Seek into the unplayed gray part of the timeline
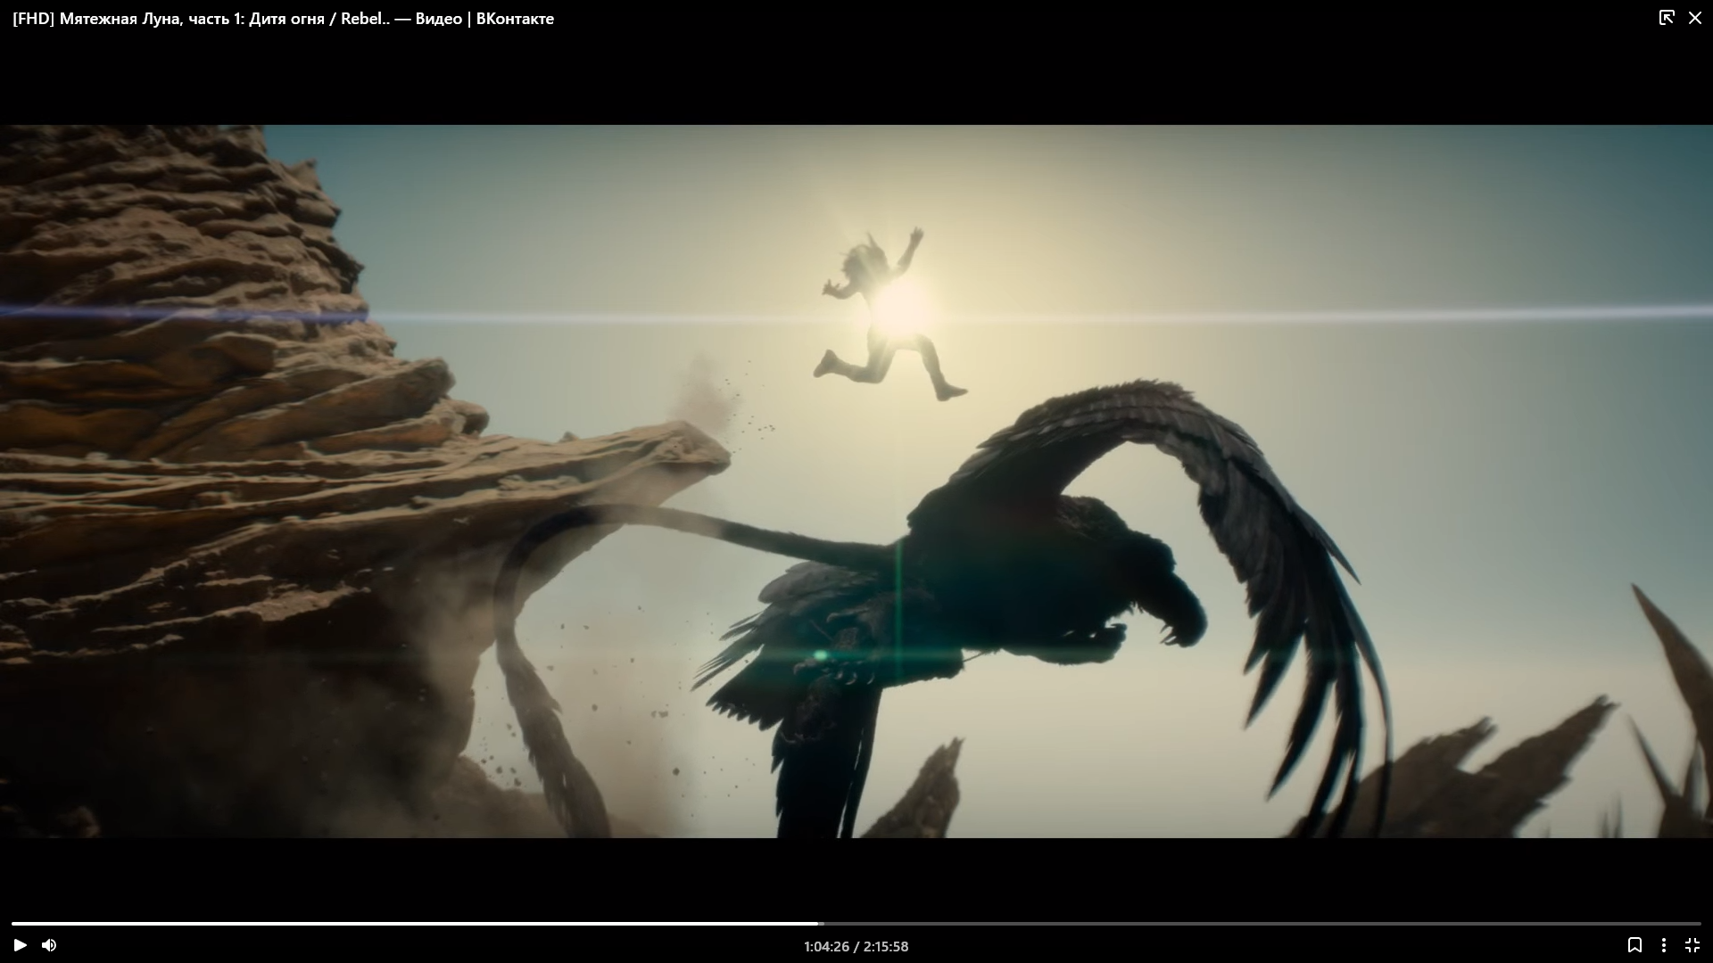Image resolution: width=1713 pixels, height=963 pixels. pyautogui.click(x=1249, y=924)
